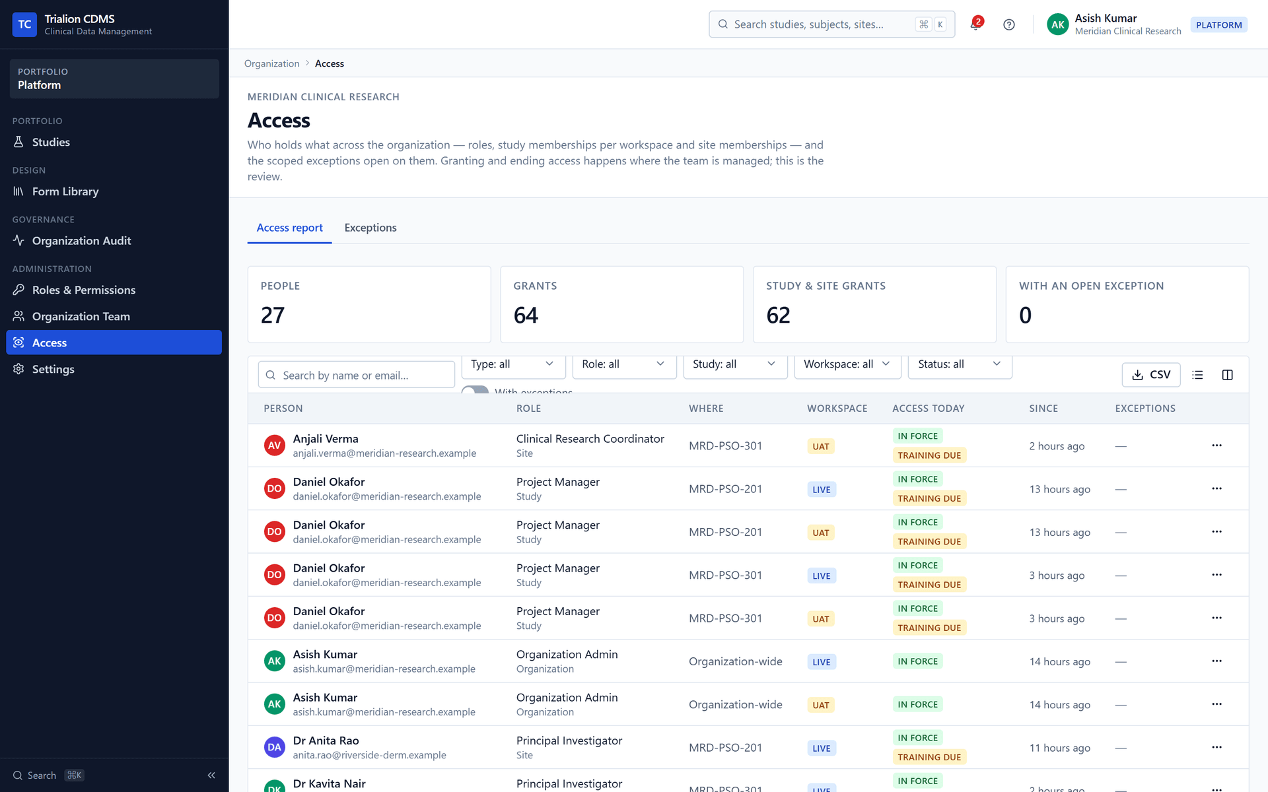
Task: Open row actions for Dr Anita Rao
Action: click(1216, 747)
